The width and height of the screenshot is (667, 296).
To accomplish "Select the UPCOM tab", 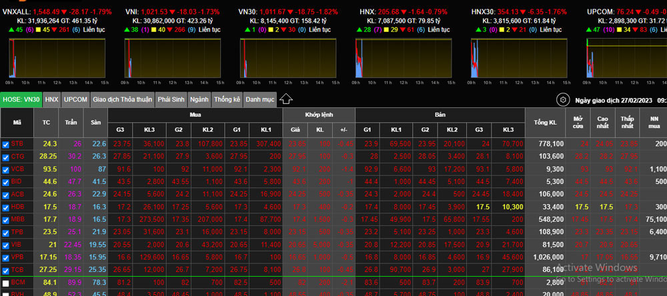I will [x=76, y=99].
